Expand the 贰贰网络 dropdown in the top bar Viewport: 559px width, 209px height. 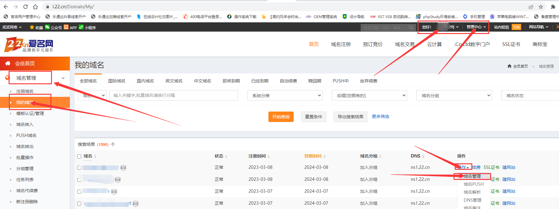click(12, 27)
